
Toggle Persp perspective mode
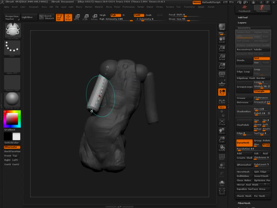[x=222, y=74]
